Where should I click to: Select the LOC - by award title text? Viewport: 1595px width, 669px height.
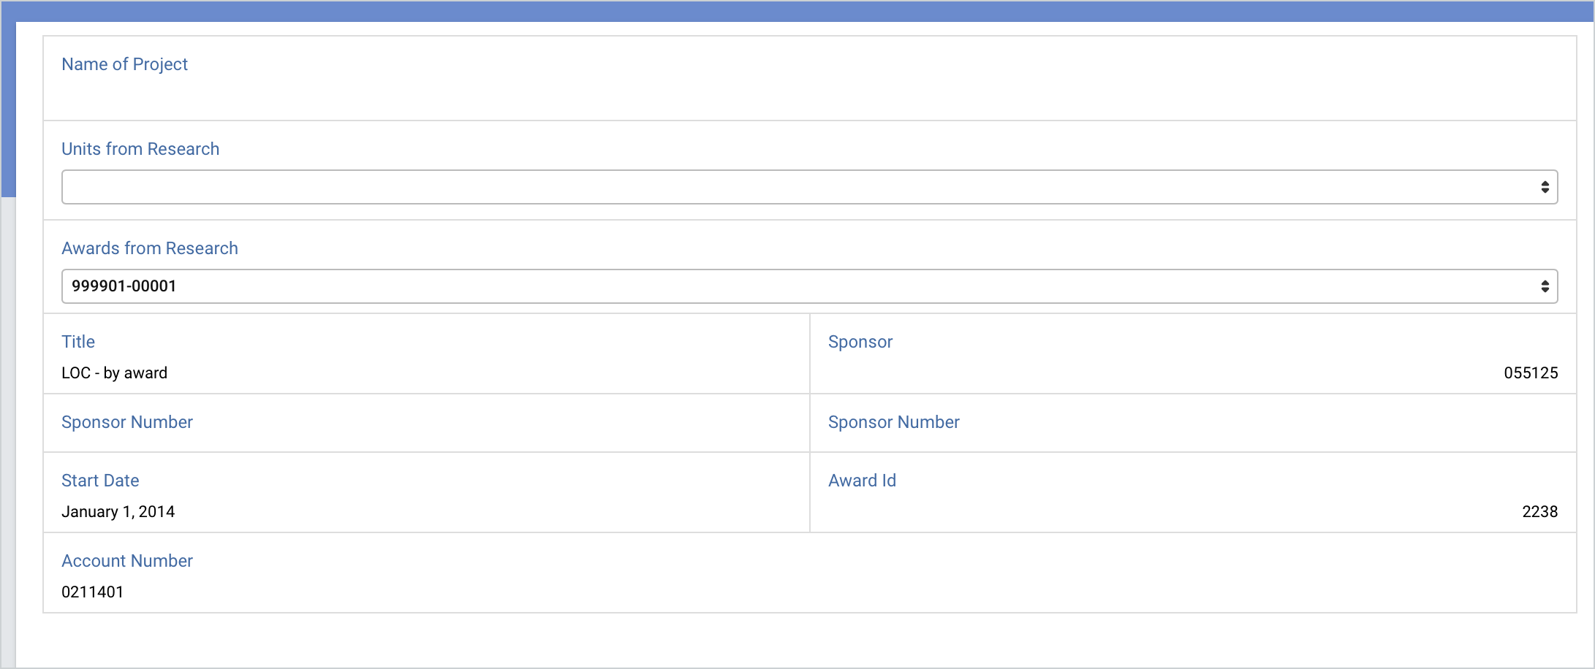tap(115, 372)
